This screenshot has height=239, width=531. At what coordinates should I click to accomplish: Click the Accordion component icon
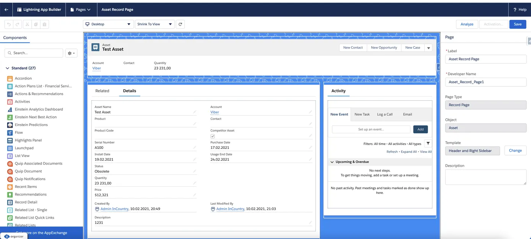(x=10, y=78)
